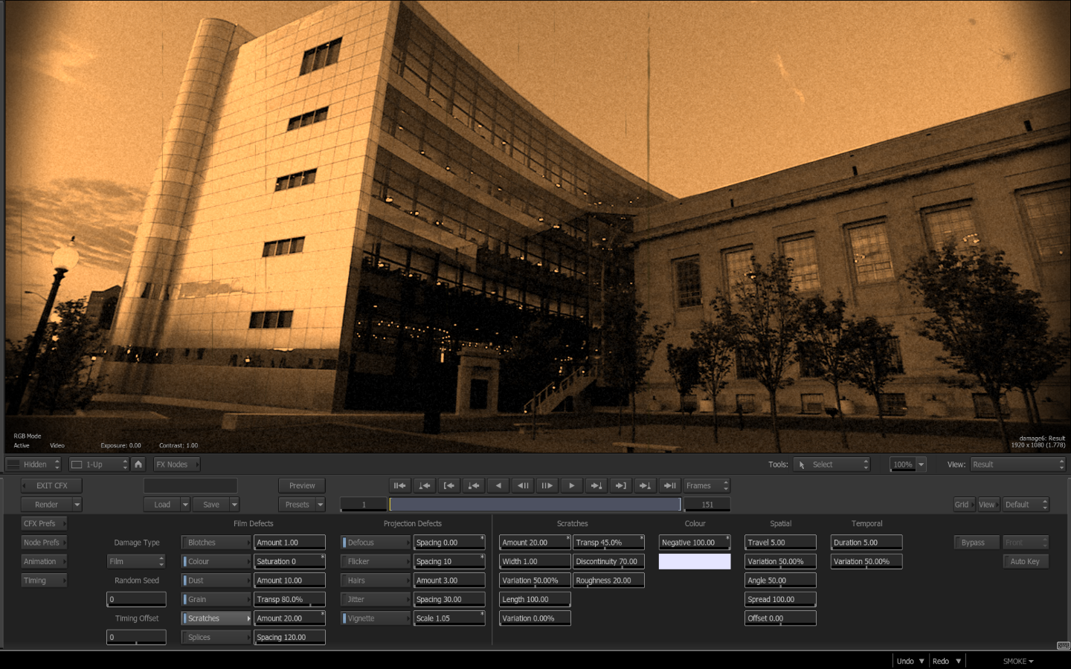
Task: Enable the Blotches film defect
Action: pyautogui.click(x=216, y=543)
